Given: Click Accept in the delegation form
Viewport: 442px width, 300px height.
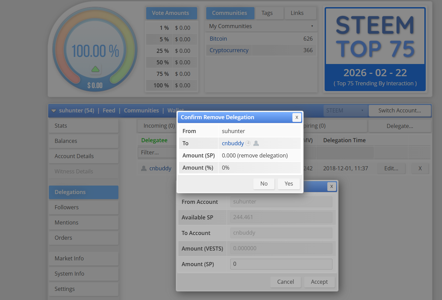Looking at the screenshot, I should pos(319,282).
